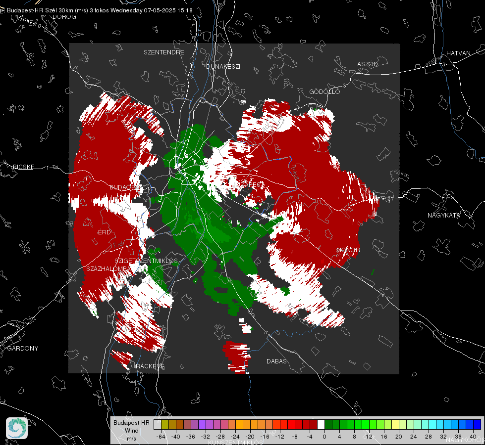
Task: Click the BICSKE label
Action: [23, 167]
